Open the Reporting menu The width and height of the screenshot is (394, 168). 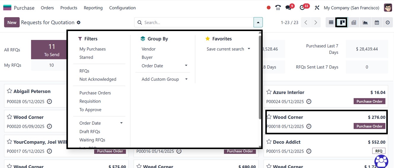click(x=93, y=8)
